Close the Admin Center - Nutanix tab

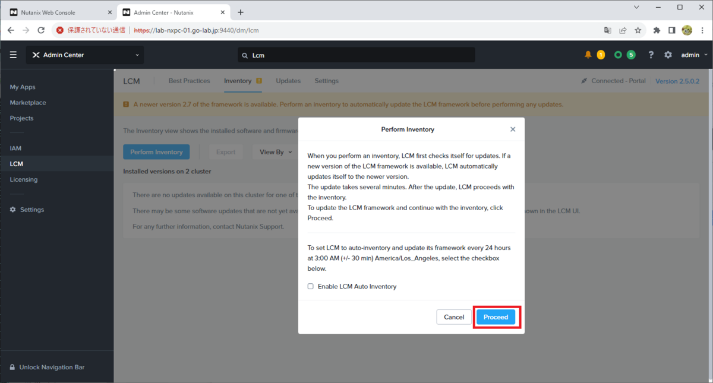coord(223,12)
